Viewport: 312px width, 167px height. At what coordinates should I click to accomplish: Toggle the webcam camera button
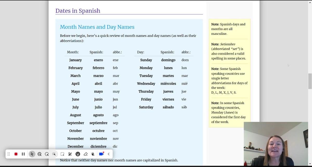pyautogui.click(x=101, y=154)
